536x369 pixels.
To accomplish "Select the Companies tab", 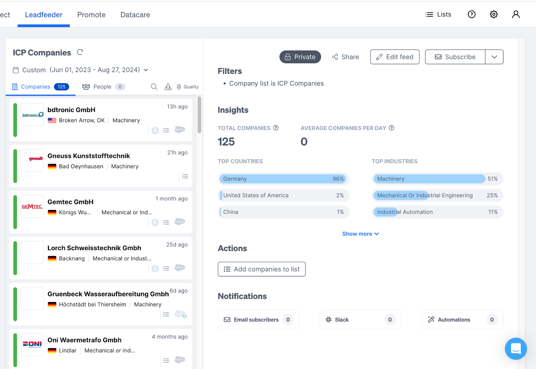I will click(x=41, y=87).
